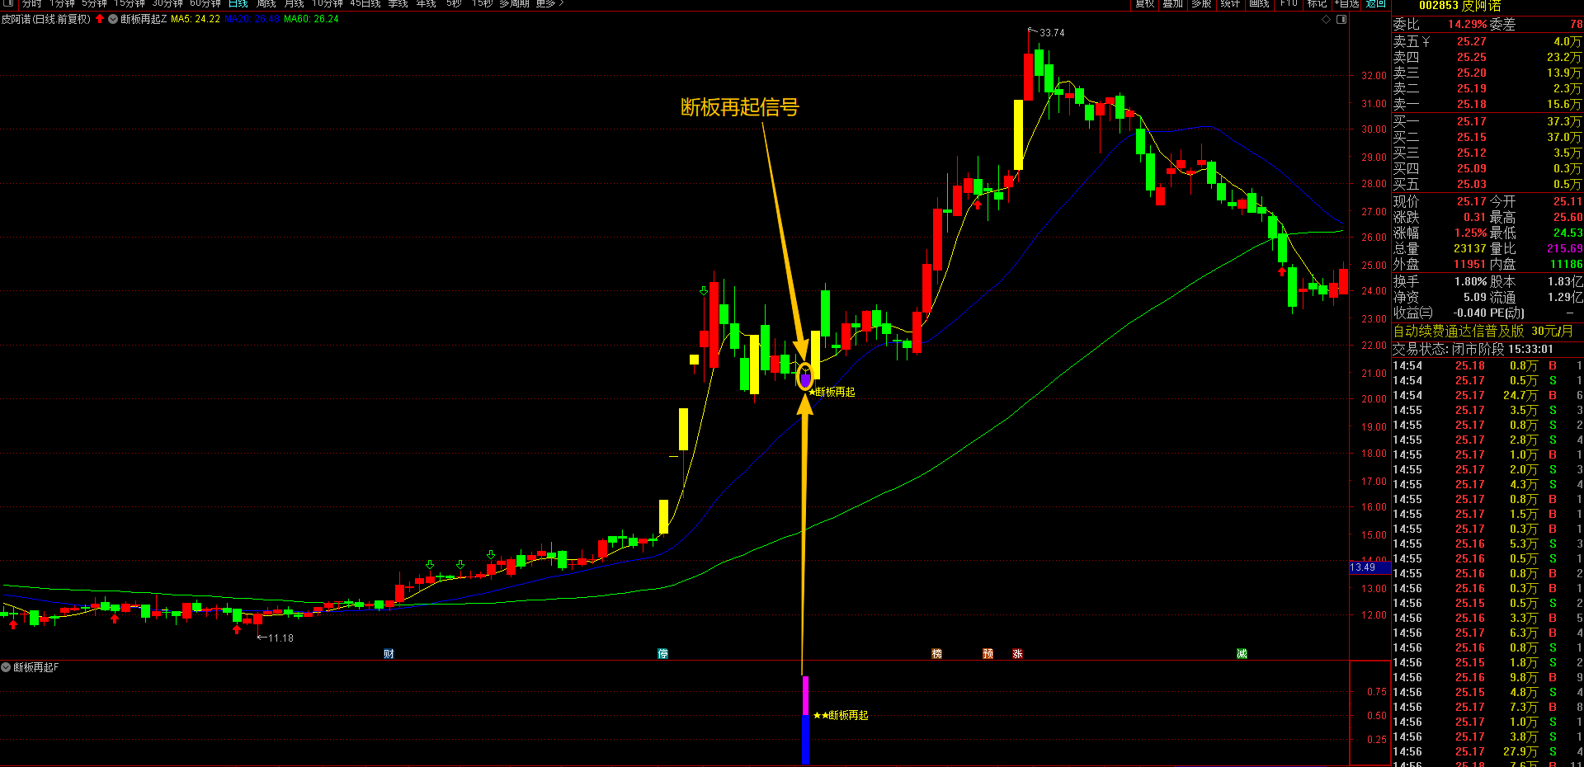This screenshot has height=767, width=1584.
Task: Click the 统计 statistics button
Action: [1230, 3]
